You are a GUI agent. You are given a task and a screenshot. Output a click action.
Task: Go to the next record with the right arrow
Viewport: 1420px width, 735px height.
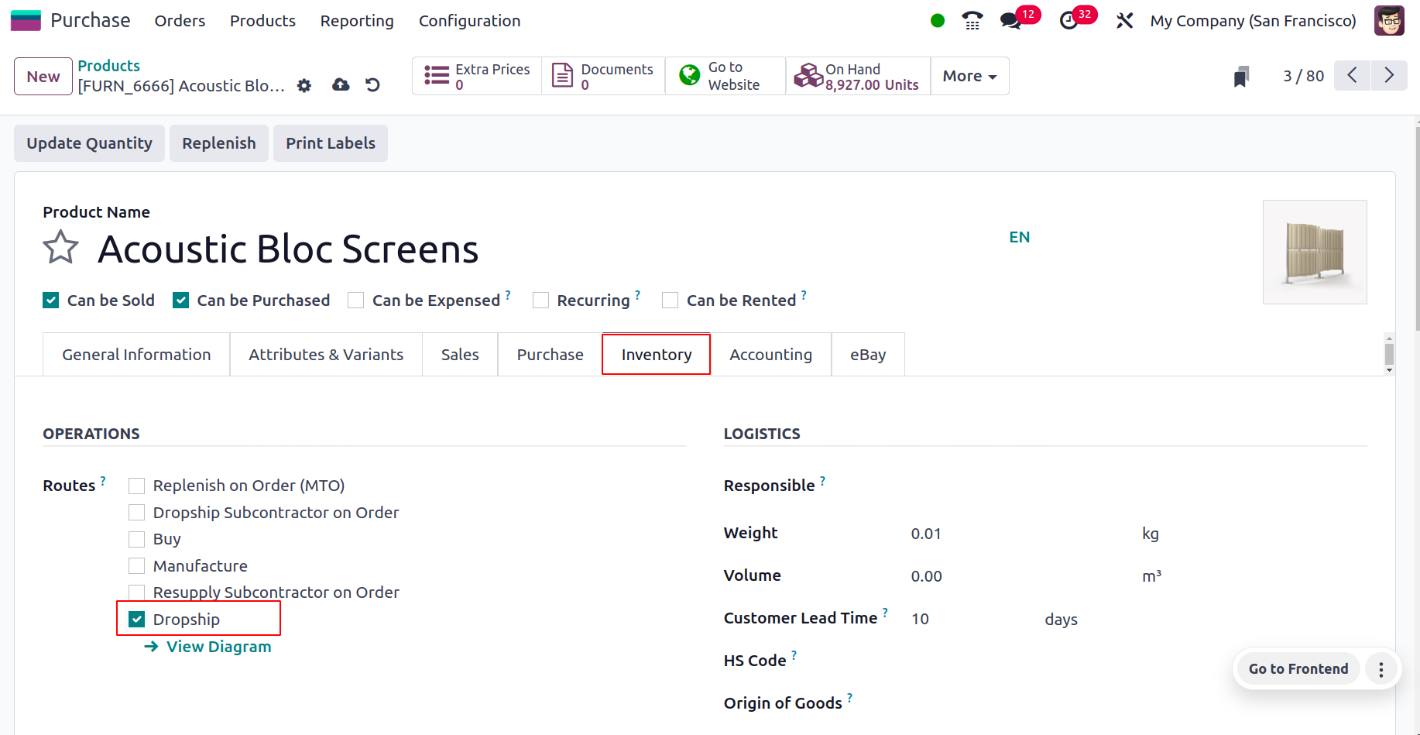1389,75
